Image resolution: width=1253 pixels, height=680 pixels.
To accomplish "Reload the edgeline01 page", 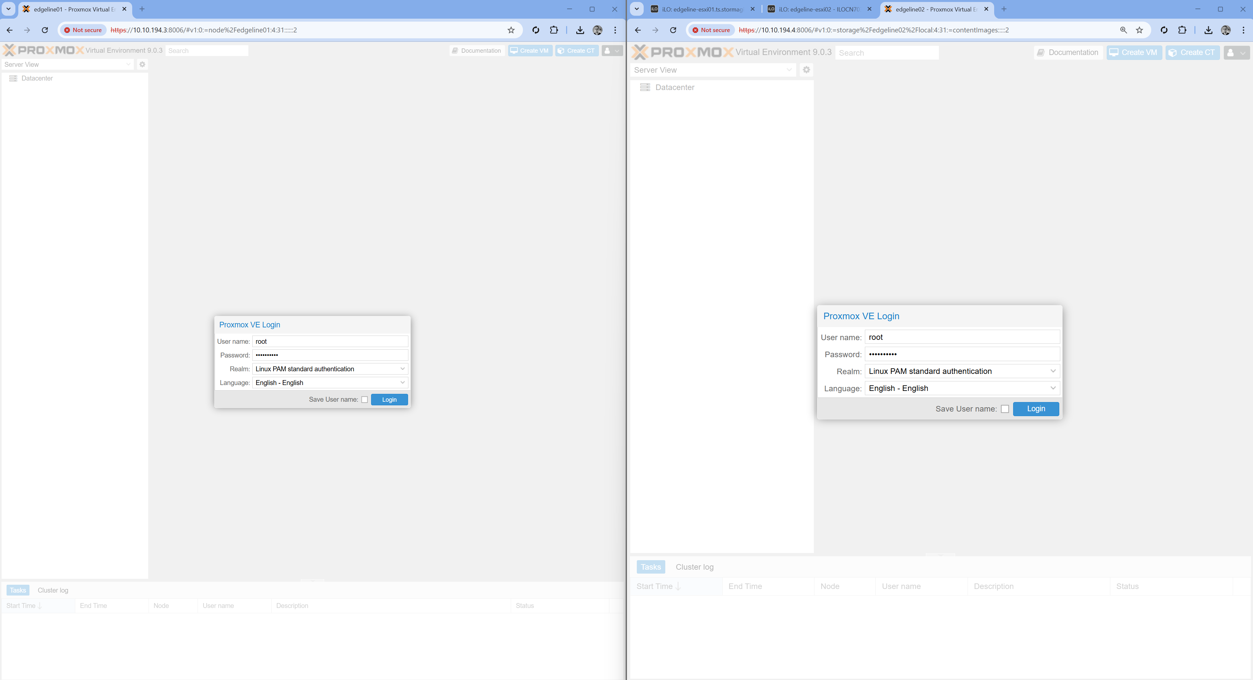I will [x=45, y=30].
